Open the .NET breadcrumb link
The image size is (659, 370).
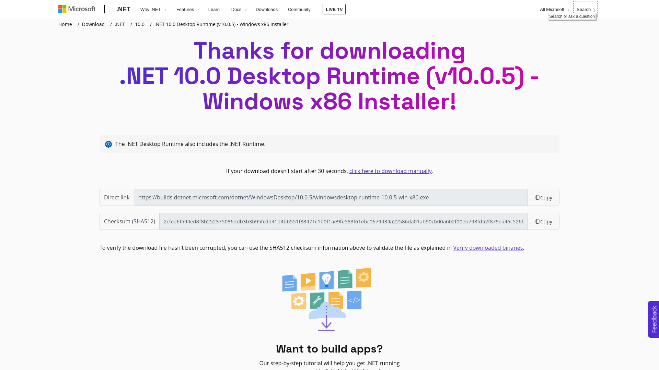[x=120, y=24]
